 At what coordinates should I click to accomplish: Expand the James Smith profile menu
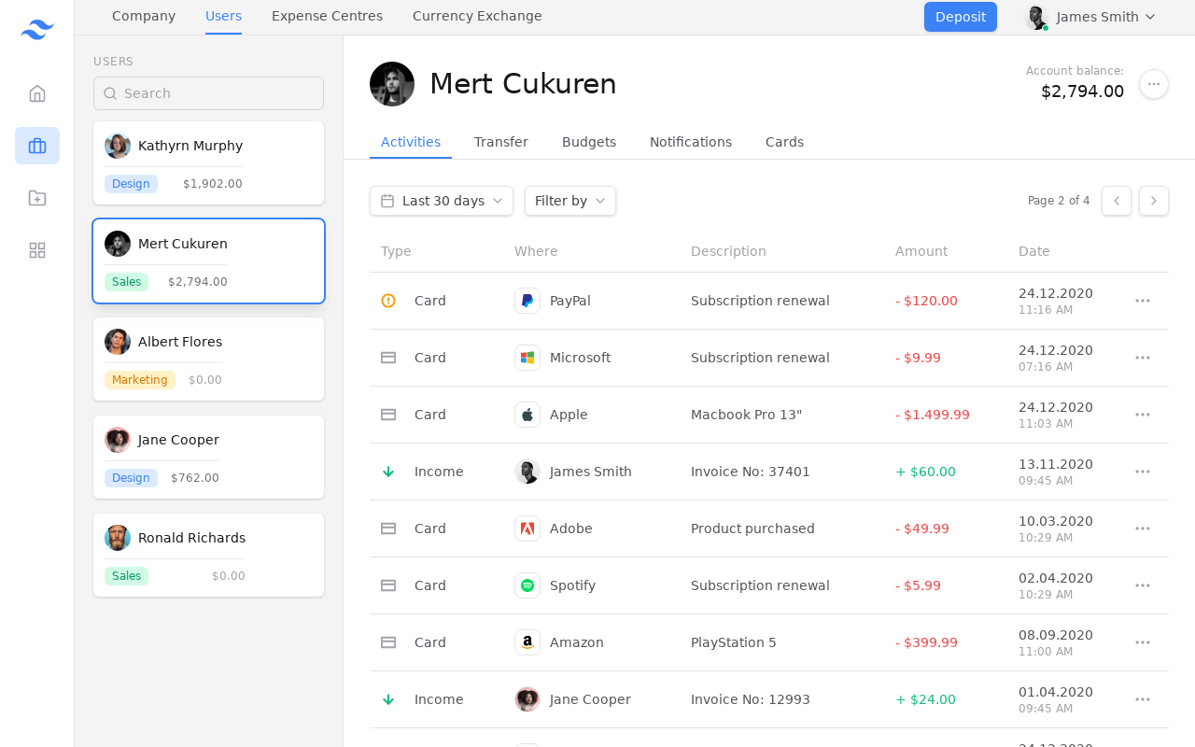(x=1091, y=17)
